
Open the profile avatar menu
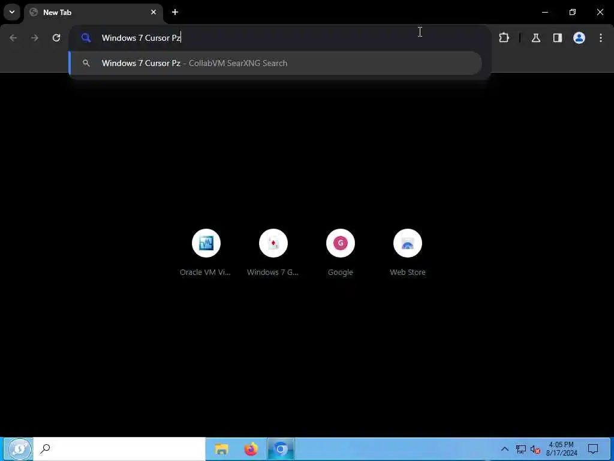579,38
